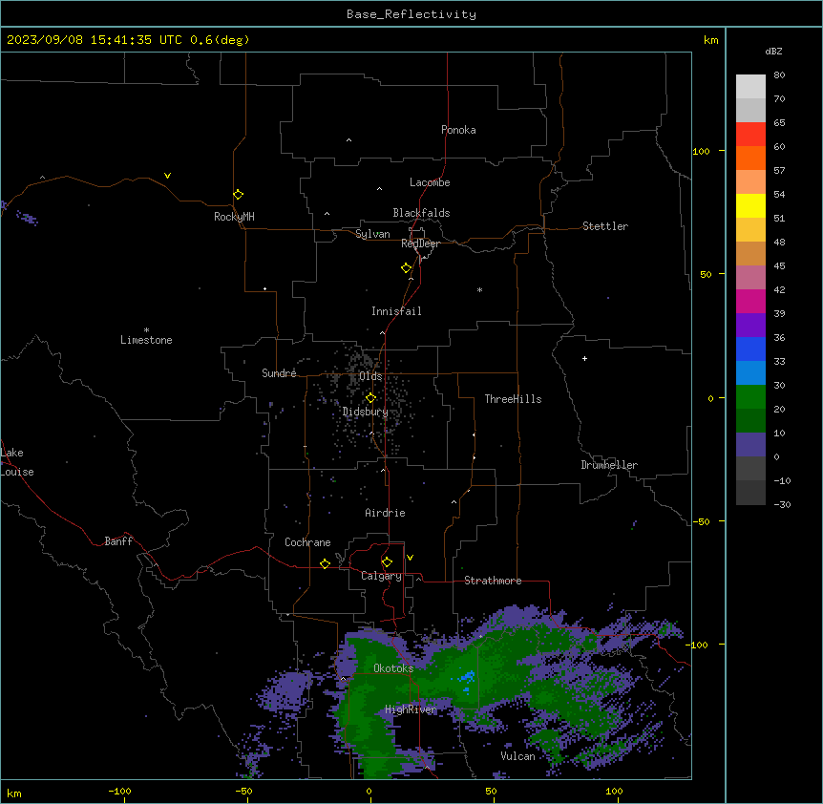Click the Innisfail city label
This screenshot has width=823, height=804.
(x=396, y=311)
